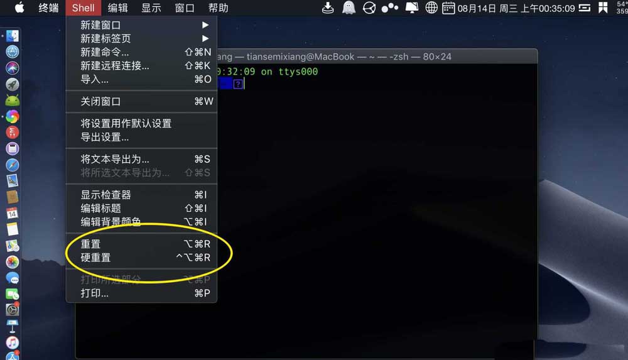
Task: Launch the Launchpad rocket dock icon
Action: (13, 84)
